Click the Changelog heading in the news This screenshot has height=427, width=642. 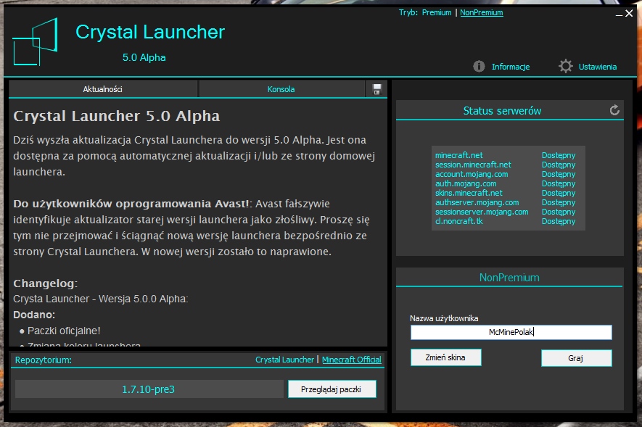tap(45, 283)
